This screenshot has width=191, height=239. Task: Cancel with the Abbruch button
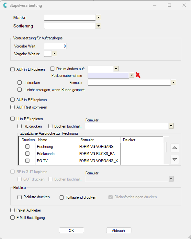[x=119, y=230]
